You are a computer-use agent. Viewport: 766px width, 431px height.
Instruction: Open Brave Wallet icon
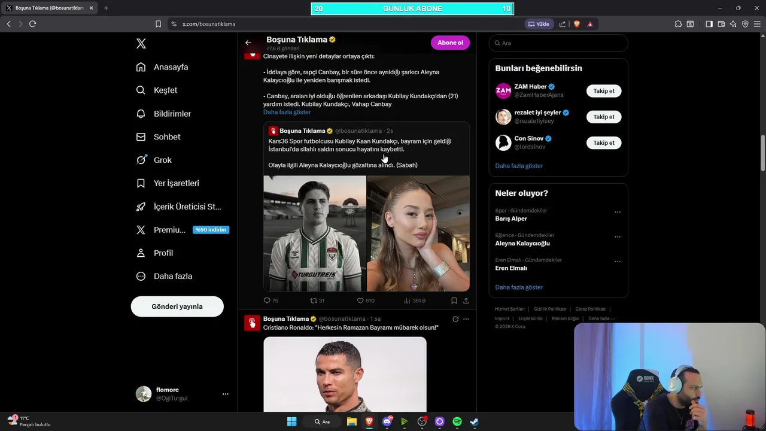[x=721, y=24]
